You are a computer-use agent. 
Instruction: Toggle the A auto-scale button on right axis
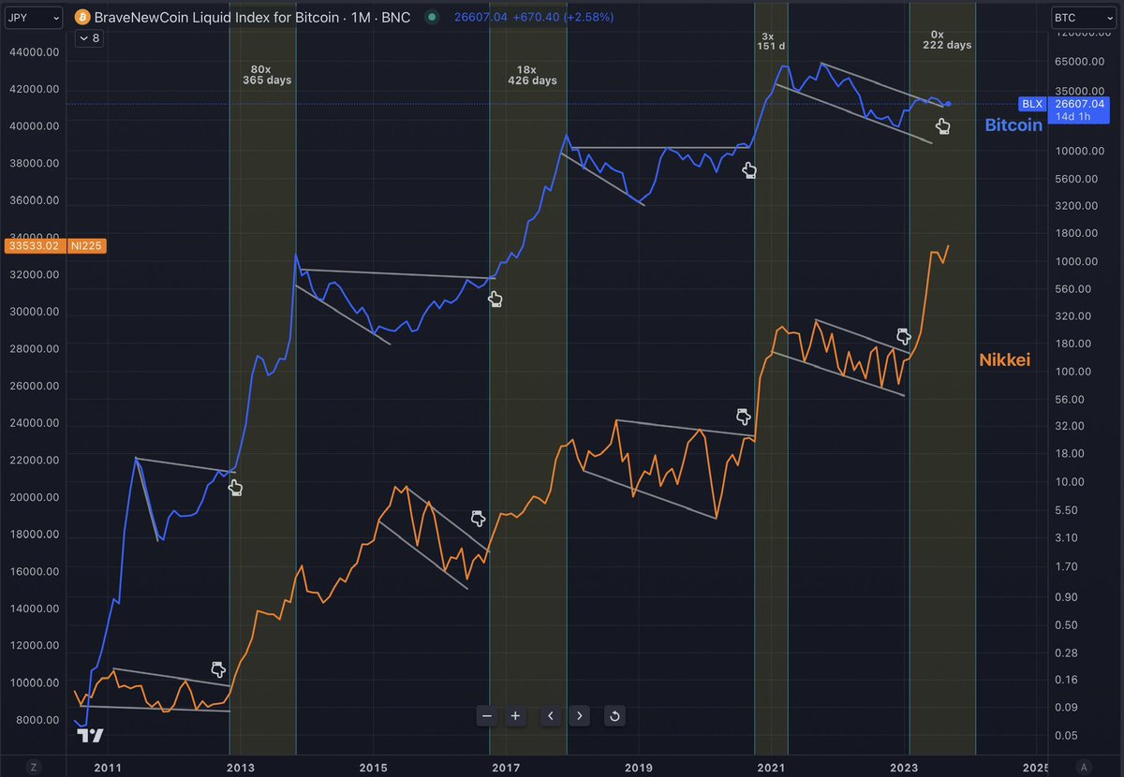click(x=1083, y=767)
